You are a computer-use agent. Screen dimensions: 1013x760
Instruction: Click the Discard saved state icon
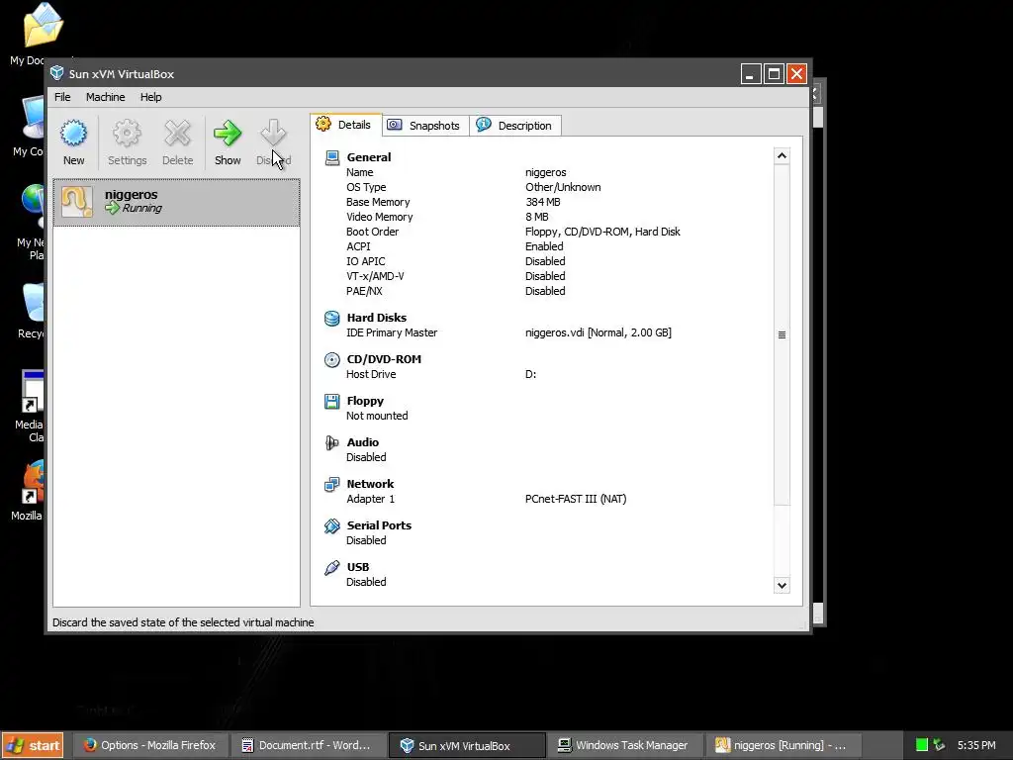(x=273, y=134)
